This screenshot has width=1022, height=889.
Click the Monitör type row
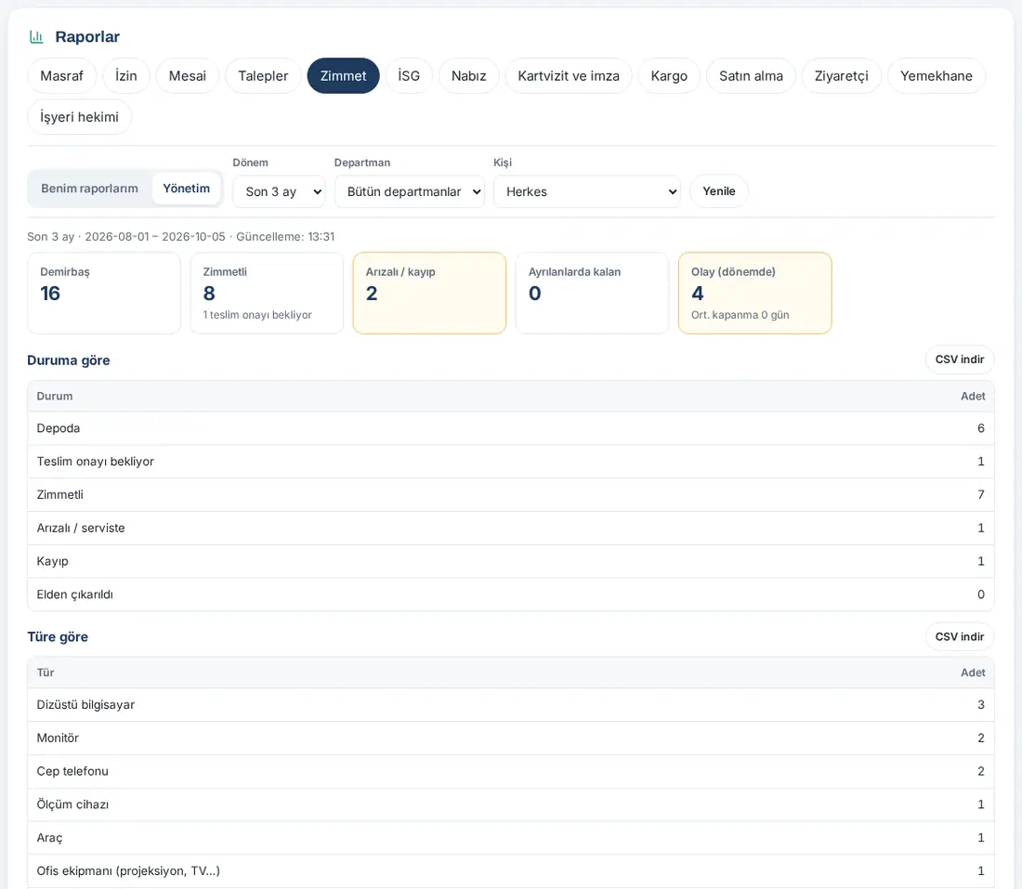coord(511,738)
